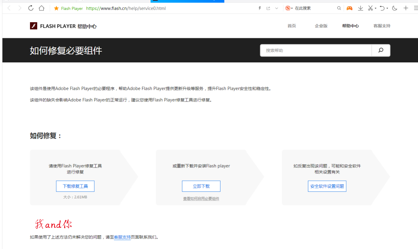Click the Flash Player logo icon in the header

click(x=34, y=26)
